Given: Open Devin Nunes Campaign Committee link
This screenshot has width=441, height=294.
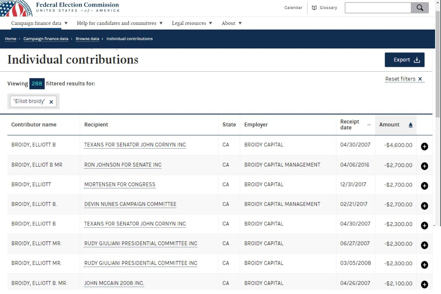Looking at the screenshot, I should [130, 204].
